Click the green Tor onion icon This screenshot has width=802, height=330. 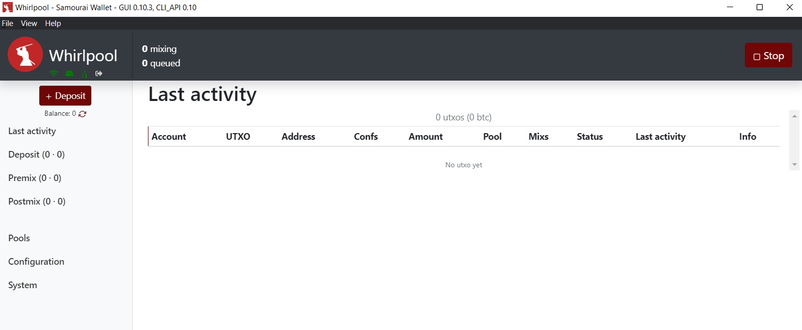tap(85, 74)
